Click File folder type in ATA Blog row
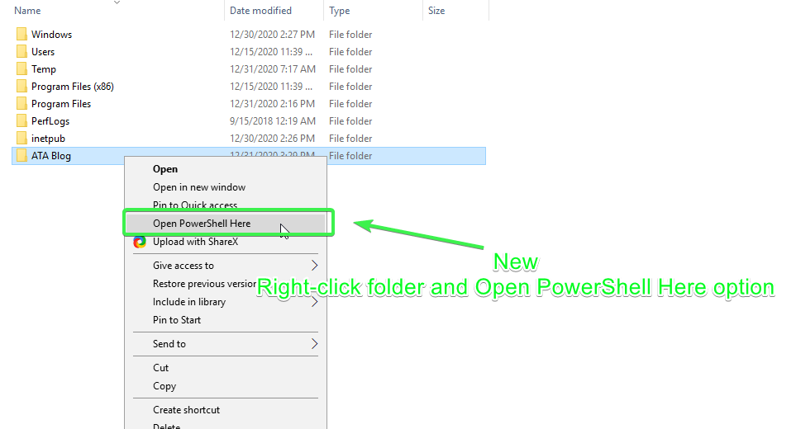Image resolution: width=796 pixels, height=429 pixels. tap(350, 156)
